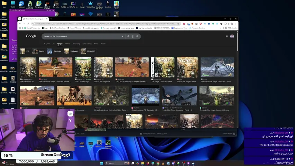Image resolution: width=295 pixels, height=166 pixels.
Task: Open the Google account avatar
Action: click(x=232, y=36)
